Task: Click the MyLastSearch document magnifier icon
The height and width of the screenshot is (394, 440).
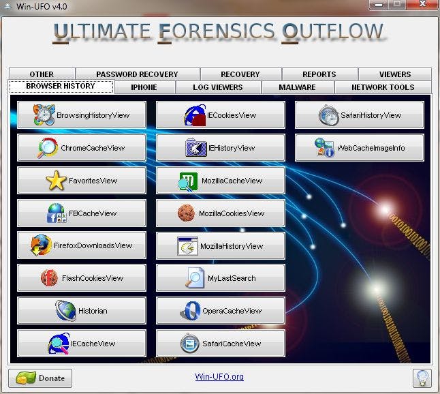Action: [195, 277]
